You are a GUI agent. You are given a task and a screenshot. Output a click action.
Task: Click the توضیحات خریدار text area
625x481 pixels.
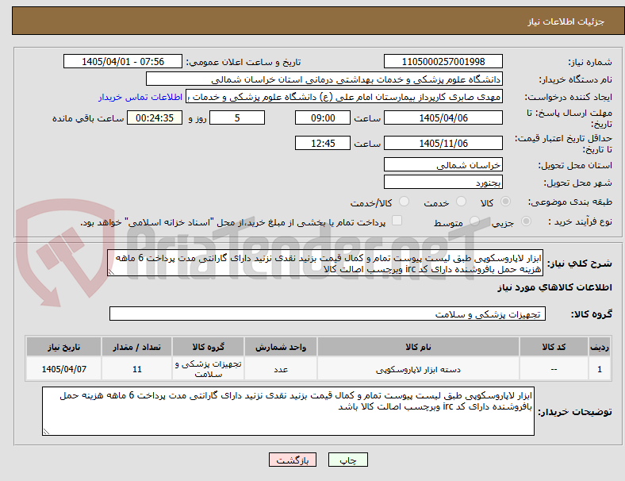click(288, 411)
